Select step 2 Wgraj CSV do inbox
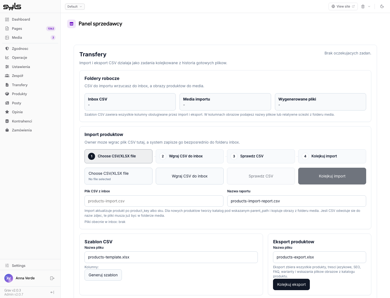Image resolution: width=390 pixels, height=298 pixels. coord(190,156)
